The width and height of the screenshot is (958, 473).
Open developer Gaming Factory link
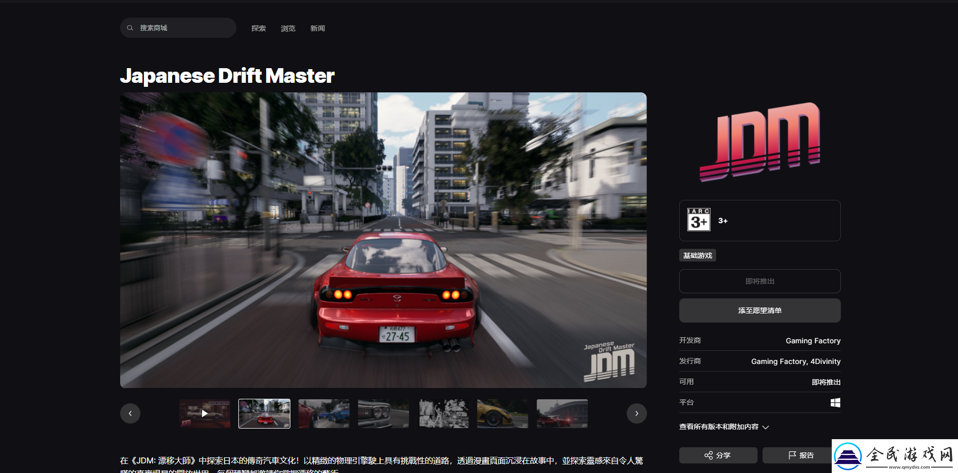(x=813, y=341)
